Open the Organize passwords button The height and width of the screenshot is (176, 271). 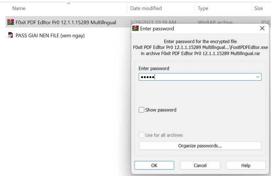[200, 146]
